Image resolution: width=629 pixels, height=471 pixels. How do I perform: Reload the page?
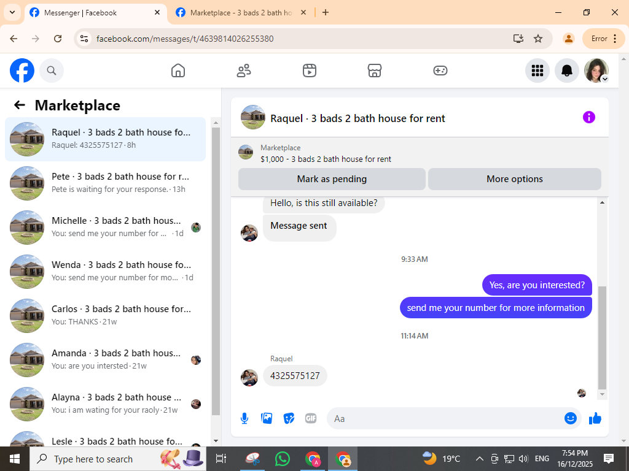coord(58,39)
